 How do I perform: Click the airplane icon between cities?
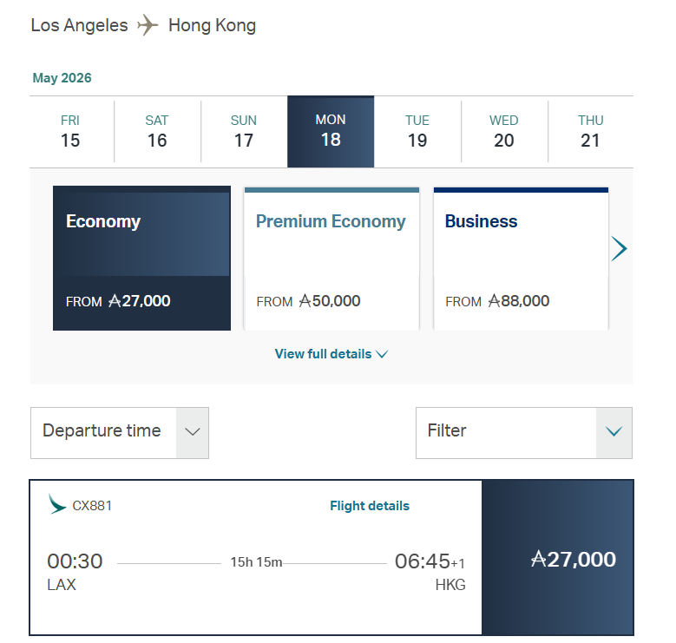[x=148, y=25]
